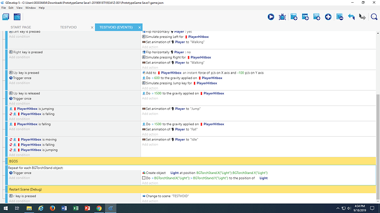Close the TESTVOID (EVENTS) tab
The image size is (380, 213).
139,27
